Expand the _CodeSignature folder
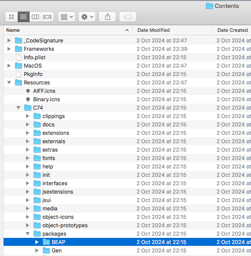Image resolution: width=251 pixels, height=256 pixels. (x=9, y=40)
